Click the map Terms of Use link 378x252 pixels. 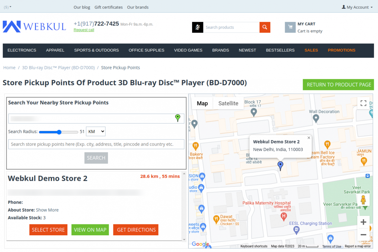[x=332, y=246]
